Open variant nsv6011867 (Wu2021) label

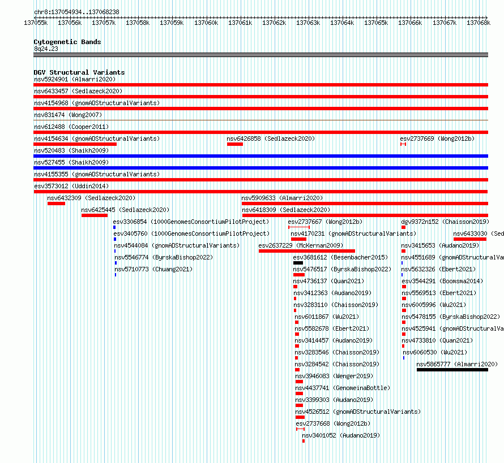(x=327, y=317)
